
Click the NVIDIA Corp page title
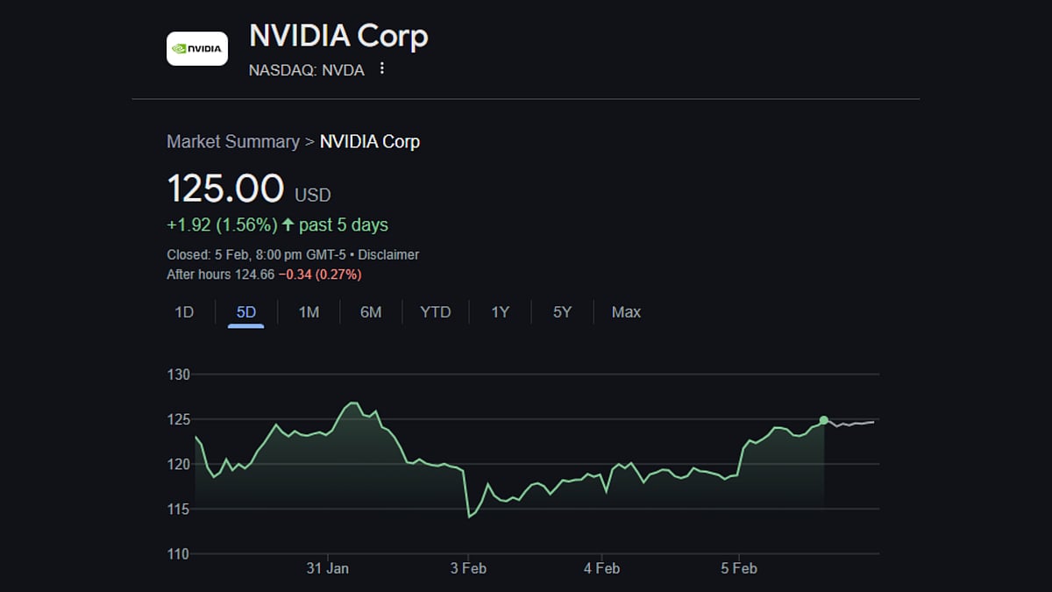click(x=340, y=36)
